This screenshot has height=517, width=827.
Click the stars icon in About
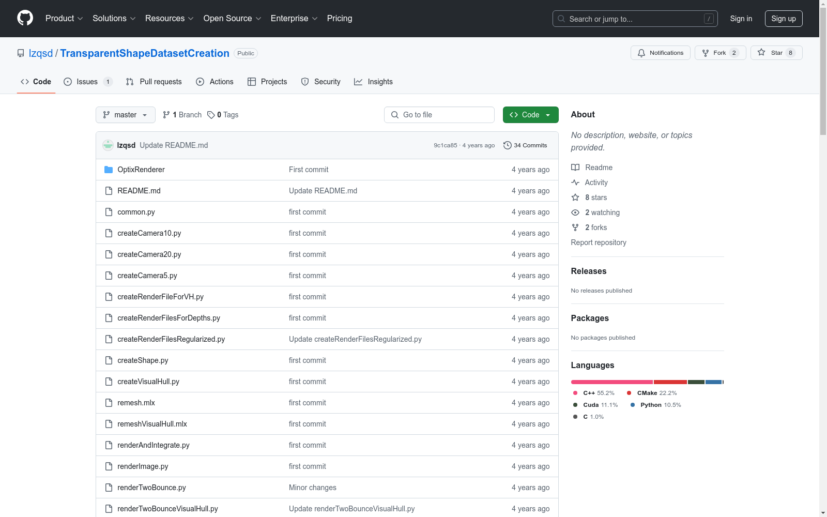(x=575, y=197)
